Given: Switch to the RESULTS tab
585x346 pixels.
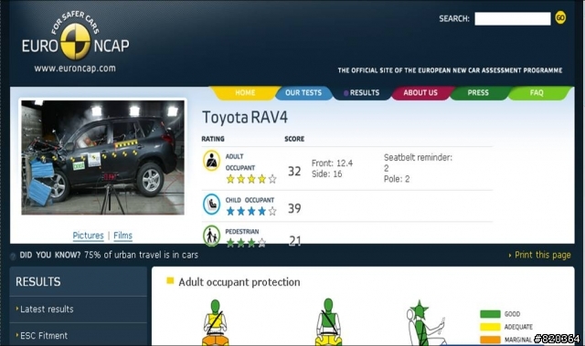Looking at the screenshot, I should coord(362,93).
